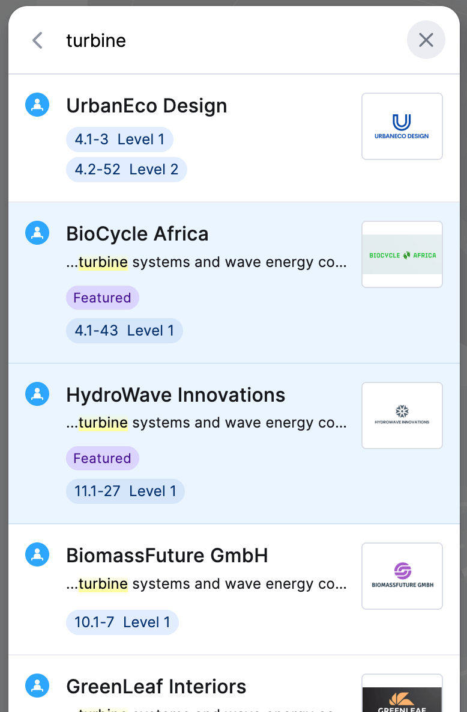Go back with the left chevron arrow
The image size is (467, 712).
pos(38,40)
